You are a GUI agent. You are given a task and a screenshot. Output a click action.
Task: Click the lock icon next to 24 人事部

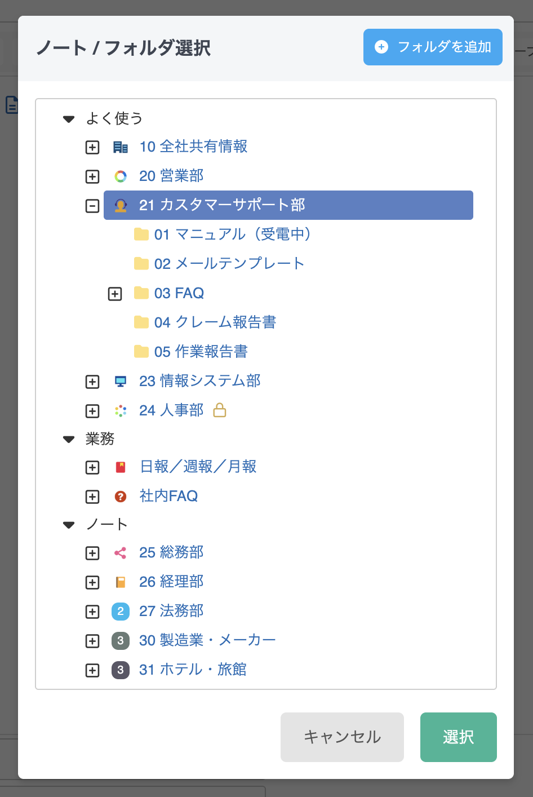pyautogui.click(x=220, y=410)
